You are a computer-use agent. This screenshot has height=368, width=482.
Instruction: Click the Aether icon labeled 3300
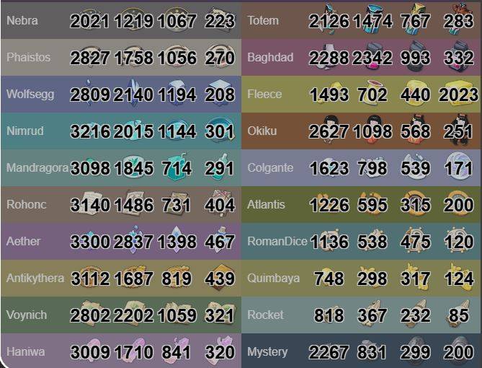coord(90,241)
